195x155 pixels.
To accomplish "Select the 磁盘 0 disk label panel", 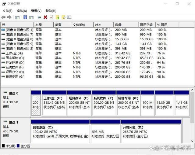I will click(16, 103).
